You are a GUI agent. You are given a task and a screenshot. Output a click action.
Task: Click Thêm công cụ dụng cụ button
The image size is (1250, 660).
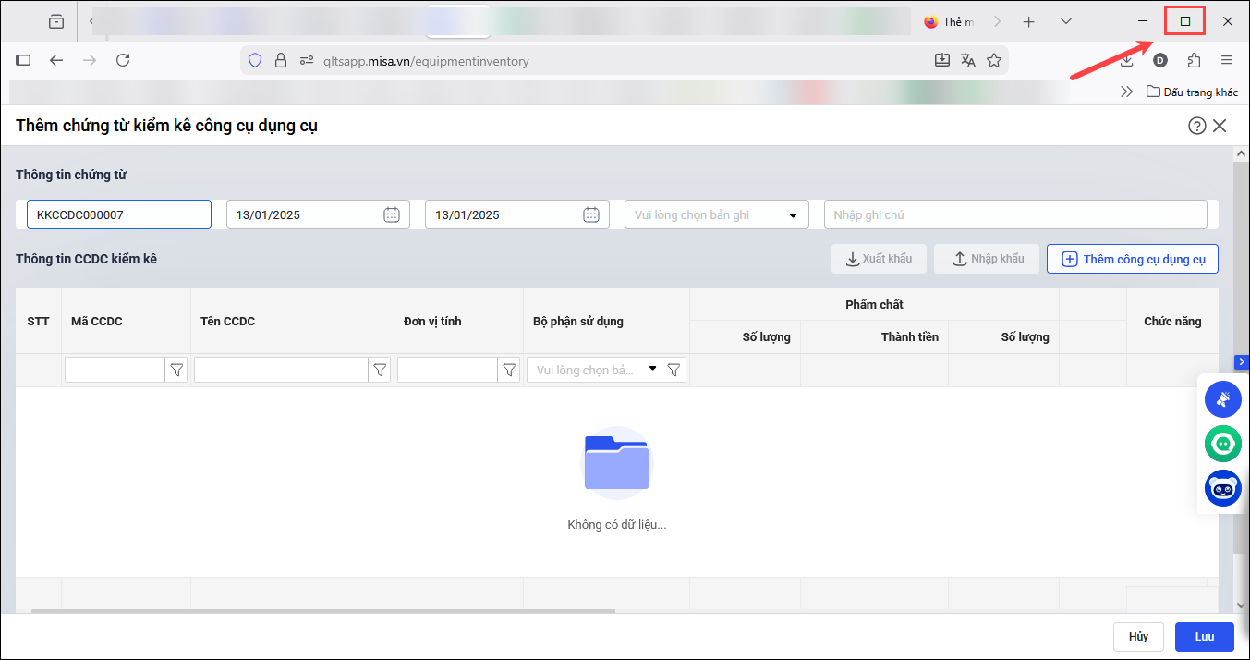pos(1133,259)
